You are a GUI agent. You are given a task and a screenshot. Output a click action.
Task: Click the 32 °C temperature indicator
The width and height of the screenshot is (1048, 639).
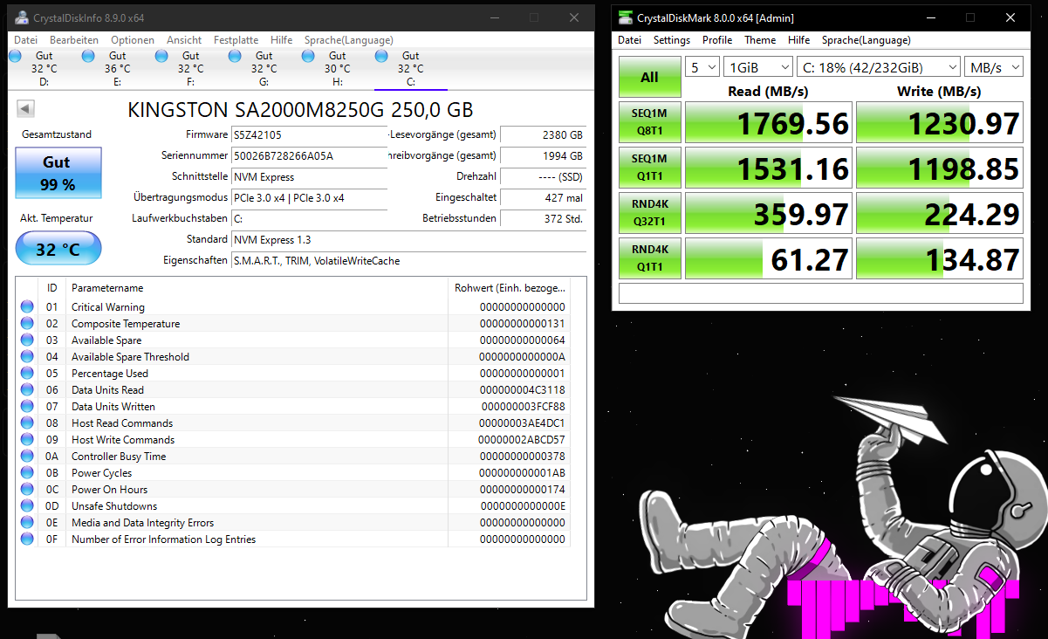tap(58, 248)
